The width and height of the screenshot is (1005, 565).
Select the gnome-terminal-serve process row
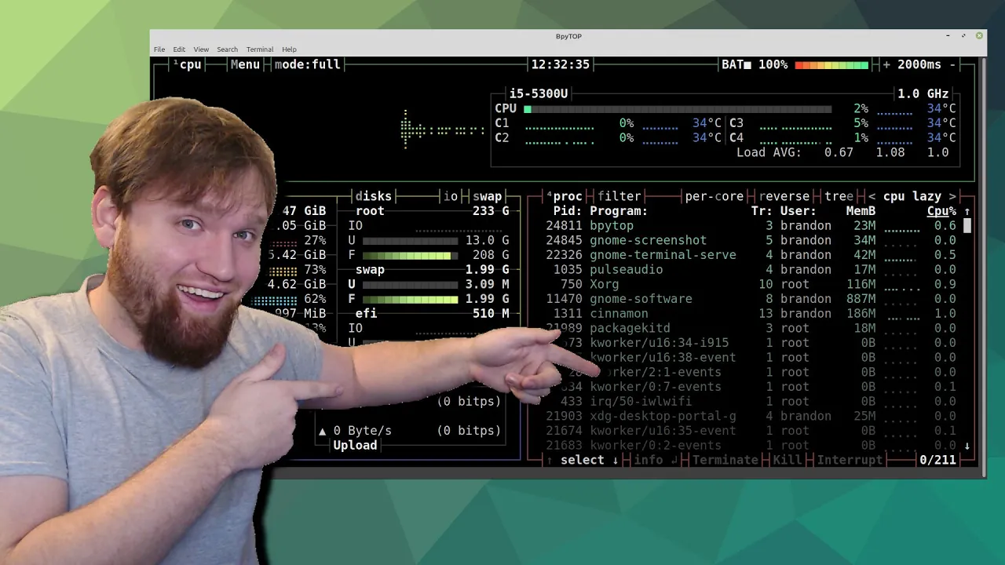point(751,255)
